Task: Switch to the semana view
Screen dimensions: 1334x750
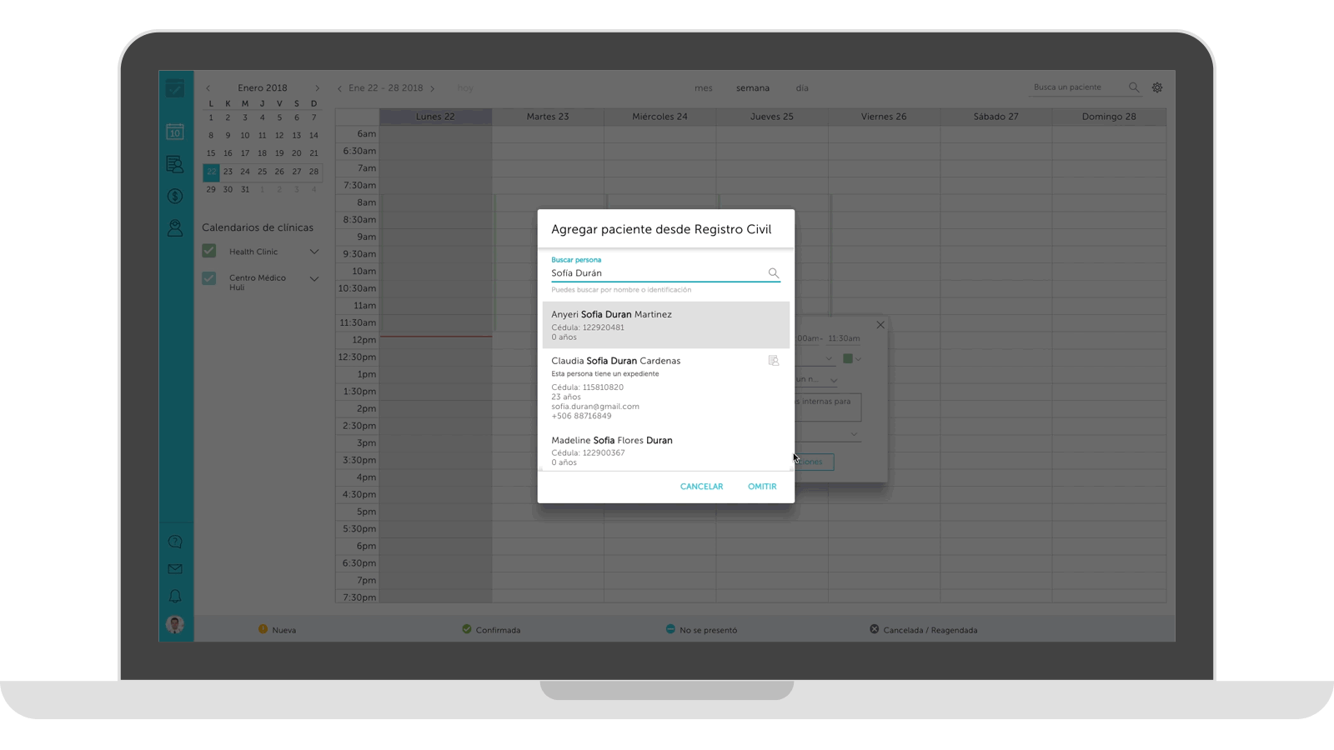Action: [753, 88]
